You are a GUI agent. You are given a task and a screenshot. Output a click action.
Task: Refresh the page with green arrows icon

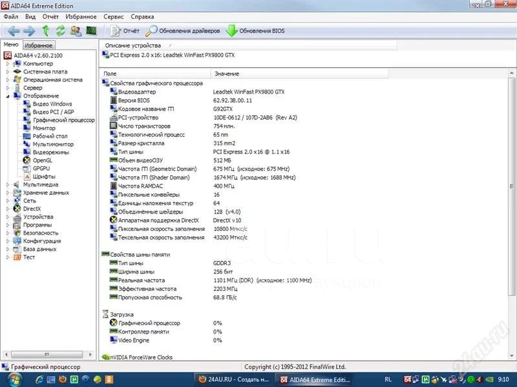[x=60, y=31]
